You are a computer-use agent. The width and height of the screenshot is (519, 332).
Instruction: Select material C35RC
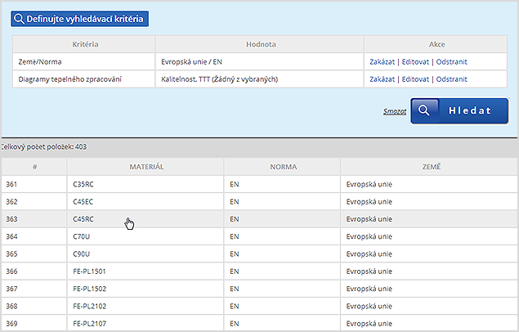click(x=83, y=184)
